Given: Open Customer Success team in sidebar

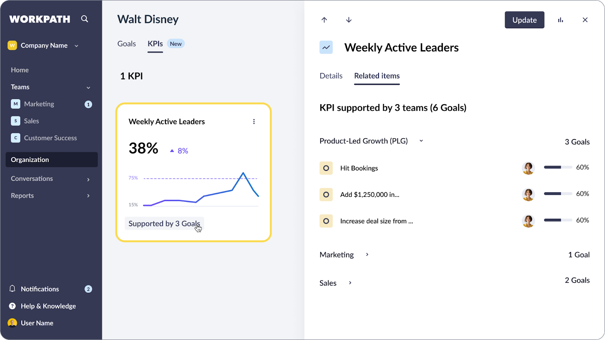Looking at the screenshot, I should click(x=50, y=138).
